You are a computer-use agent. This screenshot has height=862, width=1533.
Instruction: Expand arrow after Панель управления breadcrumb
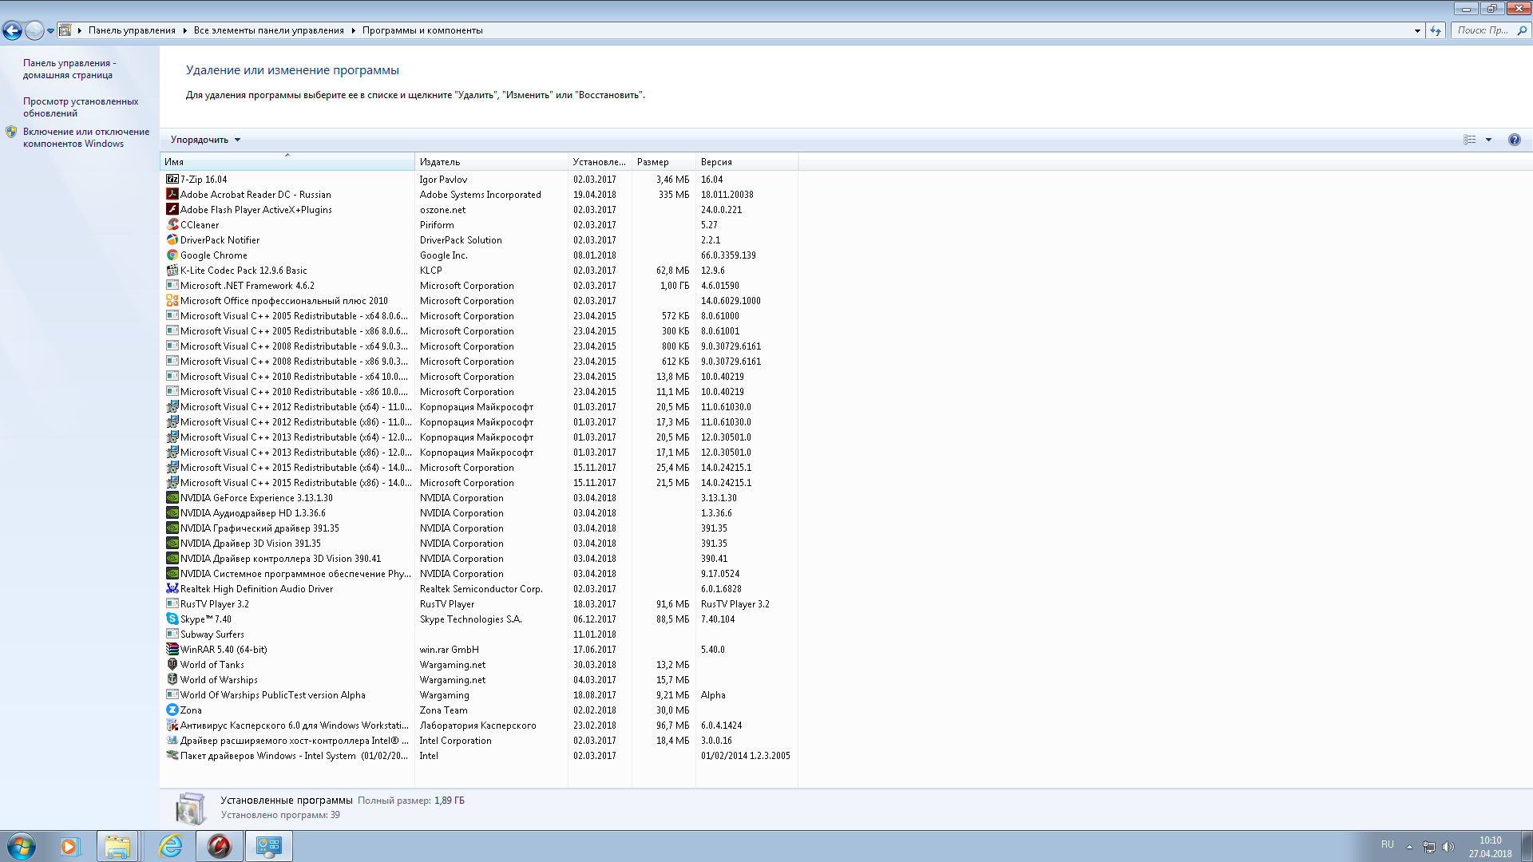click(x=184, y=30)
